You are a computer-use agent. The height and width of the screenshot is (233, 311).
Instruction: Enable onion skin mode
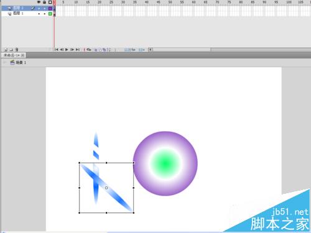pyautogui.click(x=96, y=50)
